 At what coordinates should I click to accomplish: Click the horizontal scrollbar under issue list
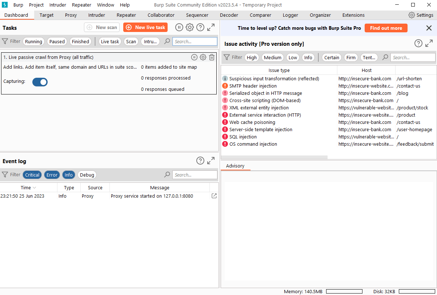point(274,157)
